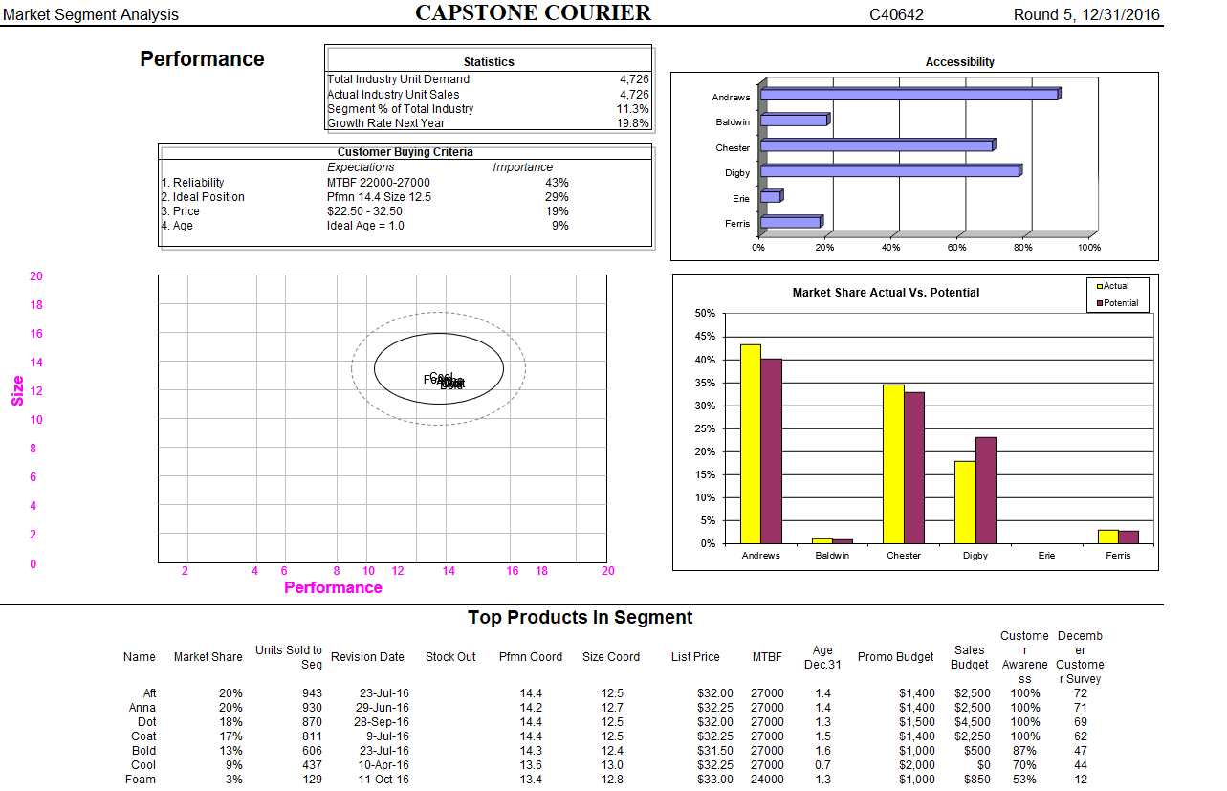
Task: Click the Cool product name in table
Action: pos(143,765)
